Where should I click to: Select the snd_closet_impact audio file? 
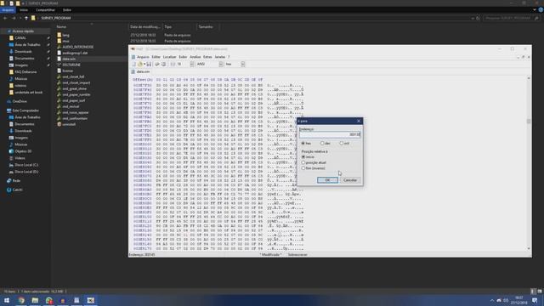(76, 83)
